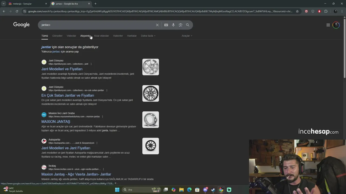Switch to the Alışveriş tab
This screenshot has width=346, height=194.
pyautogui.click(x=85, y=36)
